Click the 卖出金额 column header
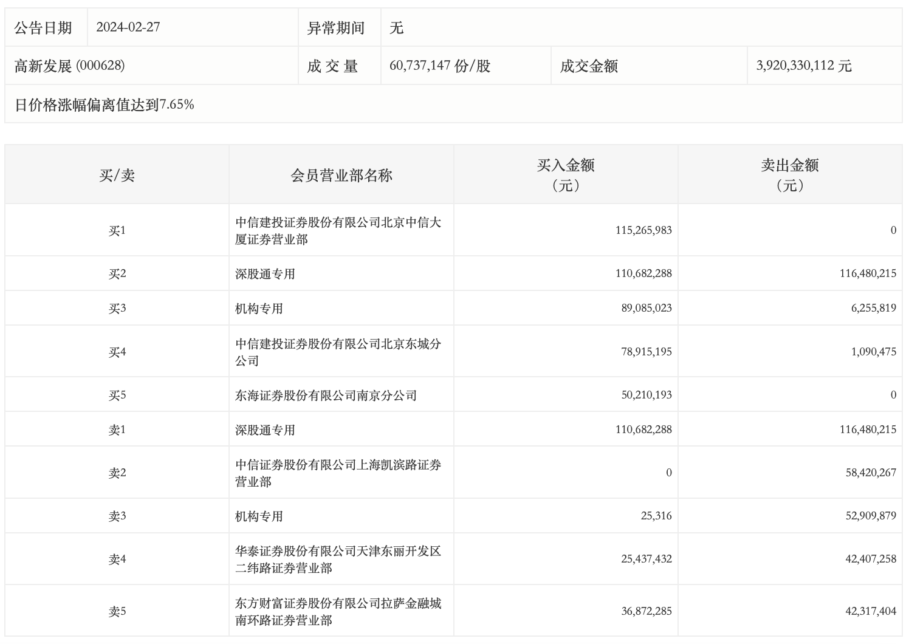 [790, 174]
